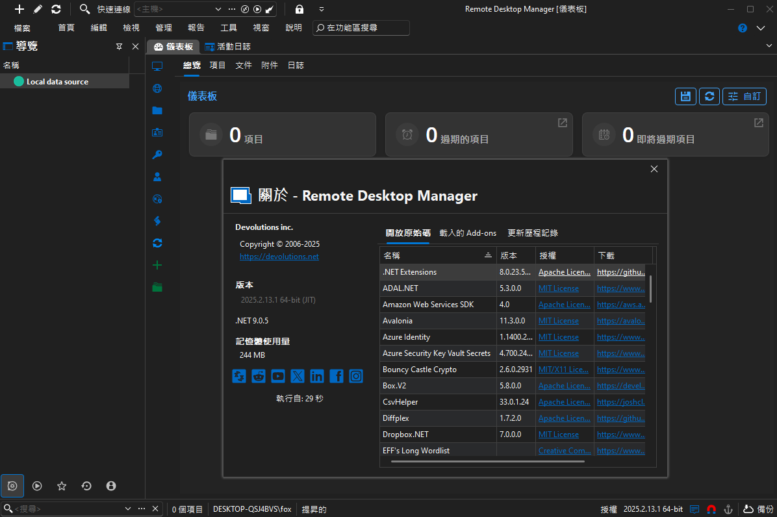Open the 過期的項目 card external arrow
The image size is (777, 517).
point(563,122)
